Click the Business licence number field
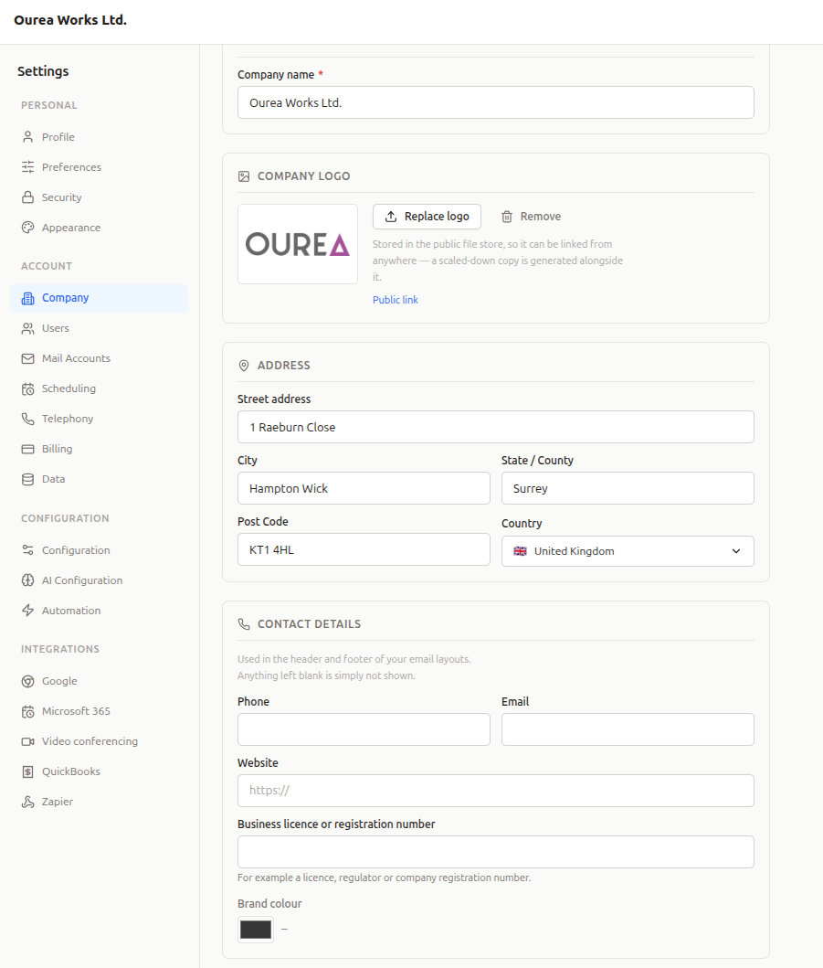This screenshot has height=968, width=823. click(x=495, y=852)
